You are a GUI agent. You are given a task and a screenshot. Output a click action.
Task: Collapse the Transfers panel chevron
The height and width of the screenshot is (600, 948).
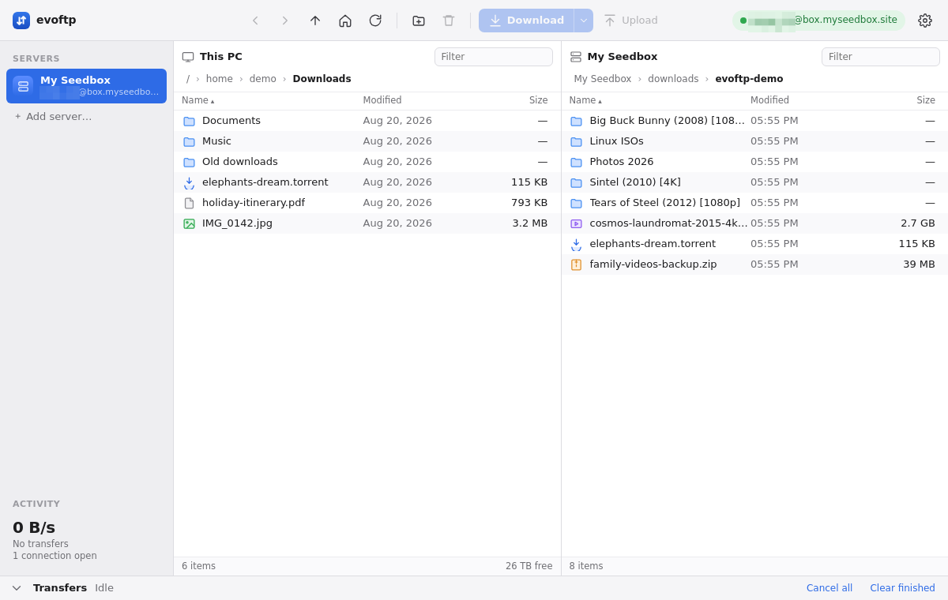click(x=17, y=588)
